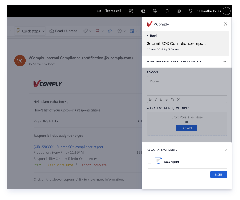Open notifications bell
The height and width of the screenshot is (200, 240).
point(167,11)
